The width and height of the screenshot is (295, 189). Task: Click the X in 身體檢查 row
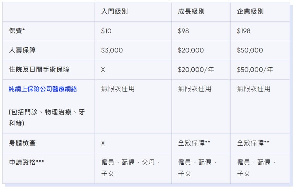click(103, 143)
